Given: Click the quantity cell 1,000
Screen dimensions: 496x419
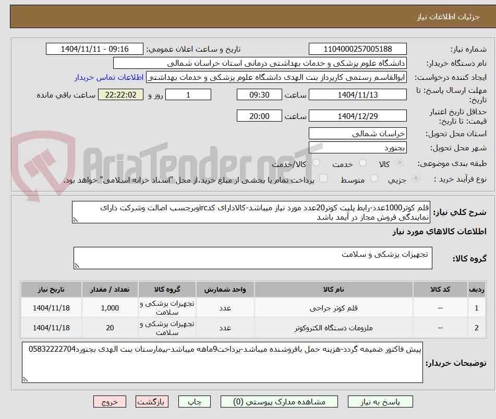Looking at the screenshot, I should tap(110, 308).
